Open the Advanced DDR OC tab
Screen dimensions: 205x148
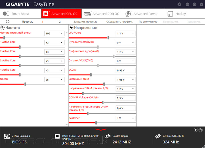click(102, 14)
